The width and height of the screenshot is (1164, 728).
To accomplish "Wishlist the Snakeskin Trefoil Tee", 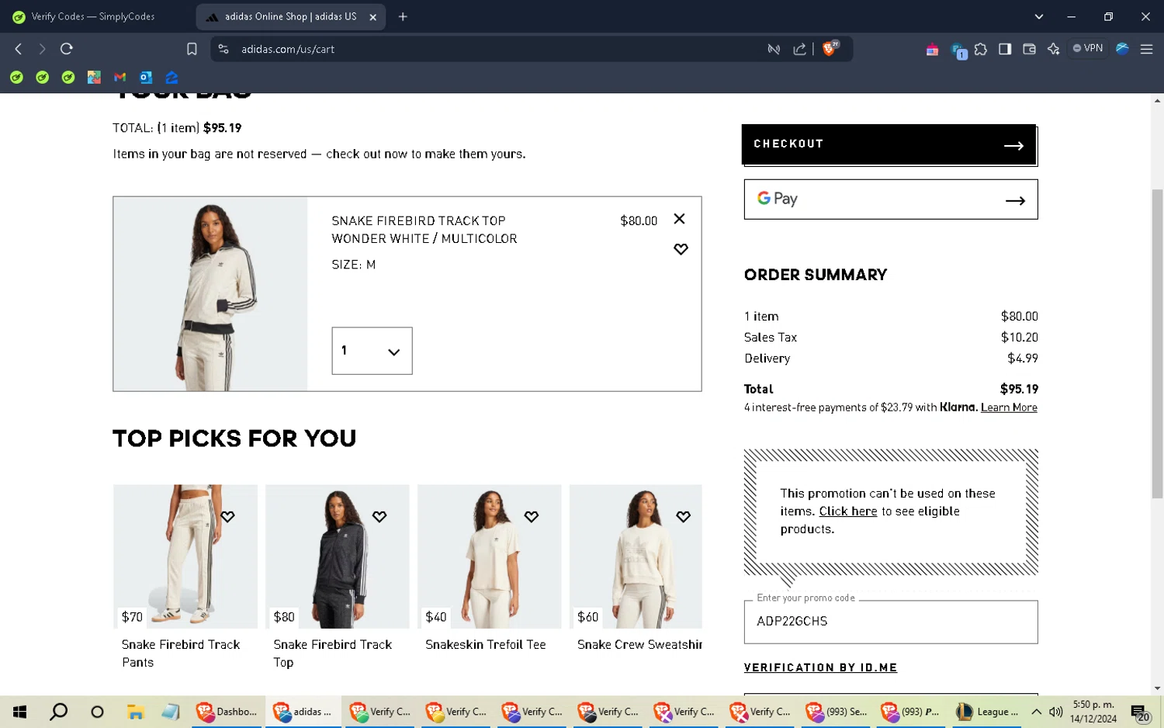I will [x=532, y=517].
